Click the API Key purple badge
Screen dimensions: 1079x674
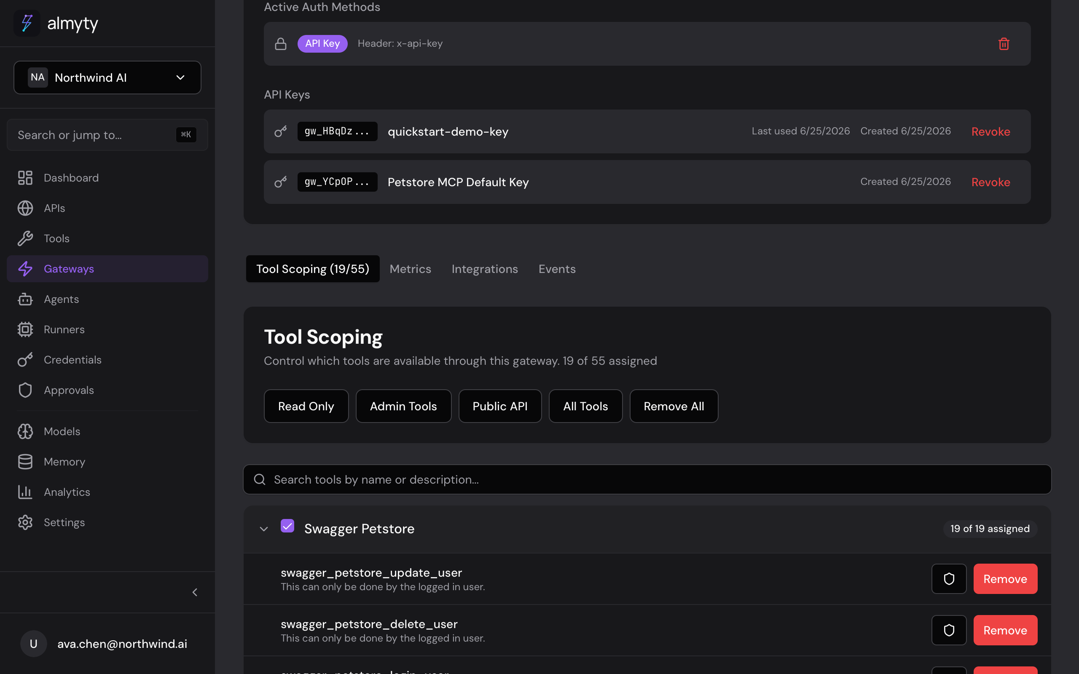[x=322, y=44]
